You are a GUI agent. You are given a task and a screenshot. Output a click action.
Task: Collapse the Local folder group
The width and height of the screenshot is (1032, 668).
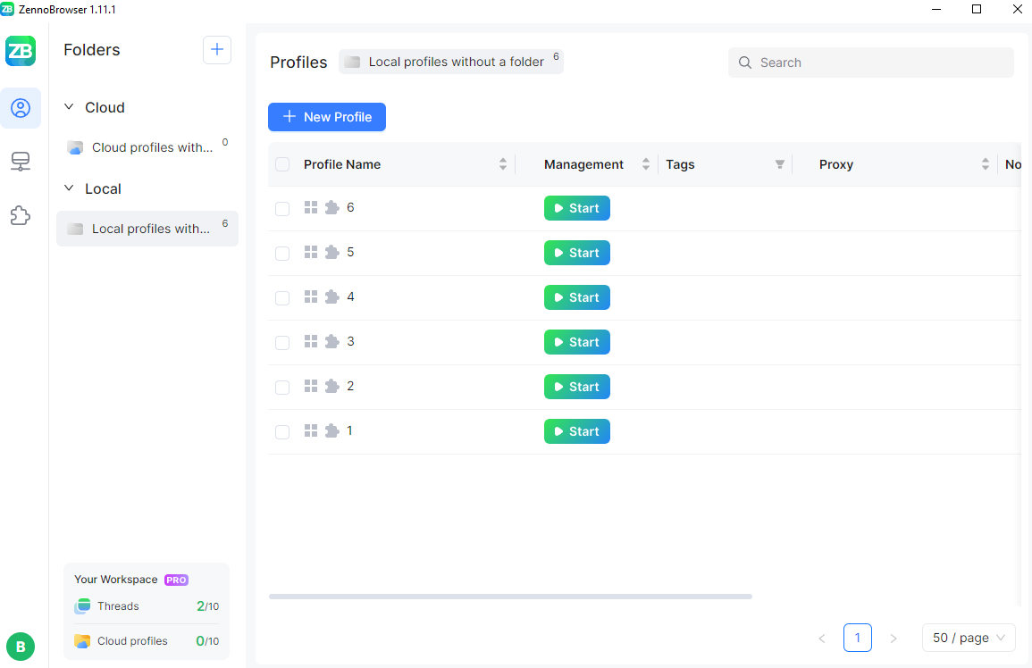tap(69, 188)
